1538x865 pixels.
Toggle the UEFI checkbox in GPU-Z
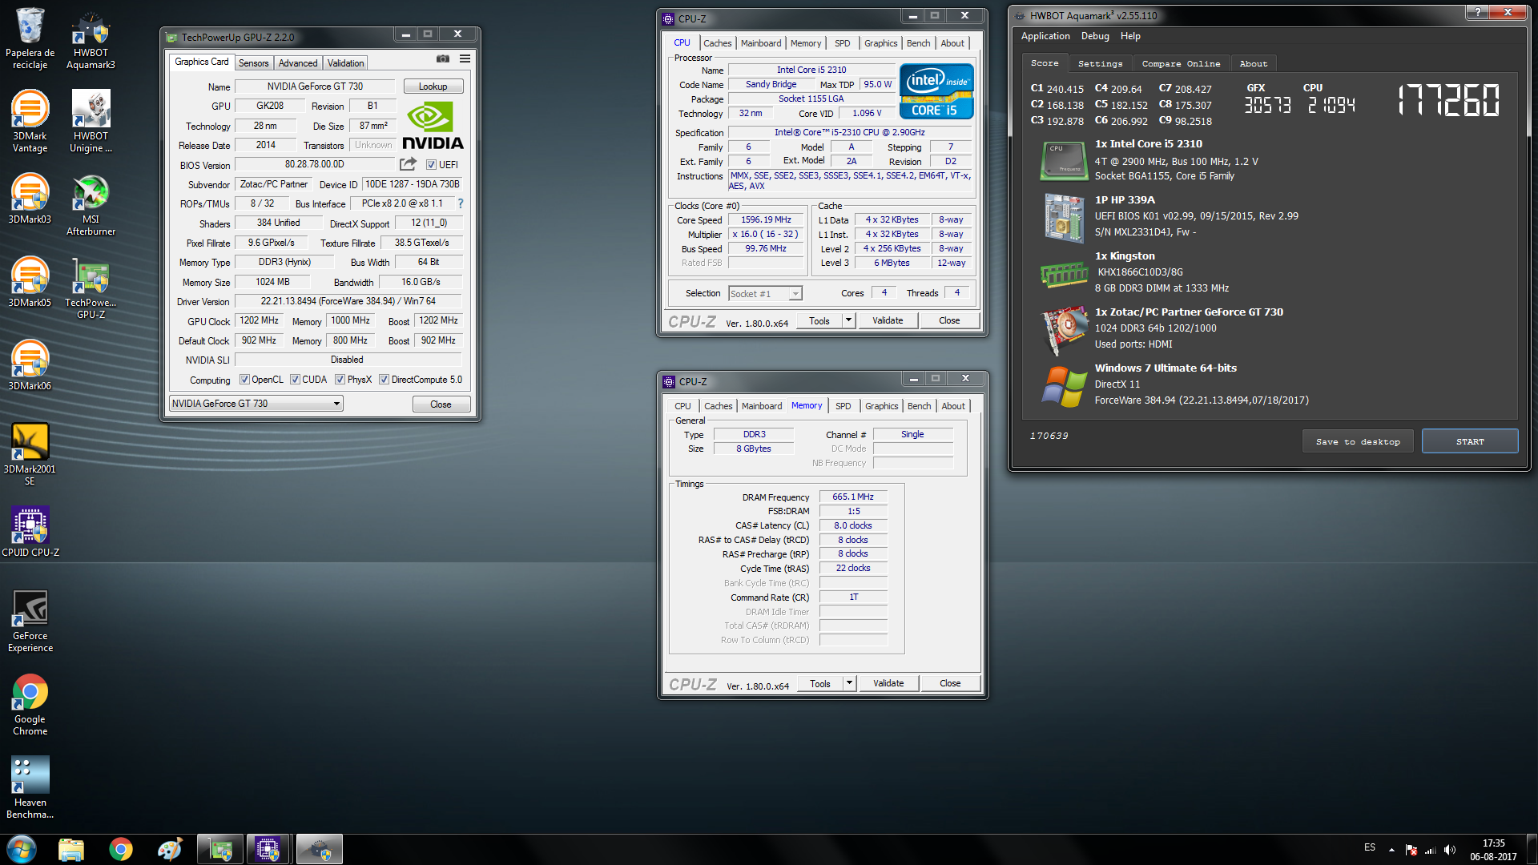coord(431,165)
